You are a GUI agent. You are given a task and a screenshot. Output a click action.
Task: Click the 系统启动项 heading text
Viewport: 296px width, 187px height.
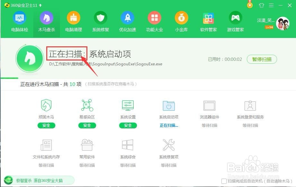point(110,54)
